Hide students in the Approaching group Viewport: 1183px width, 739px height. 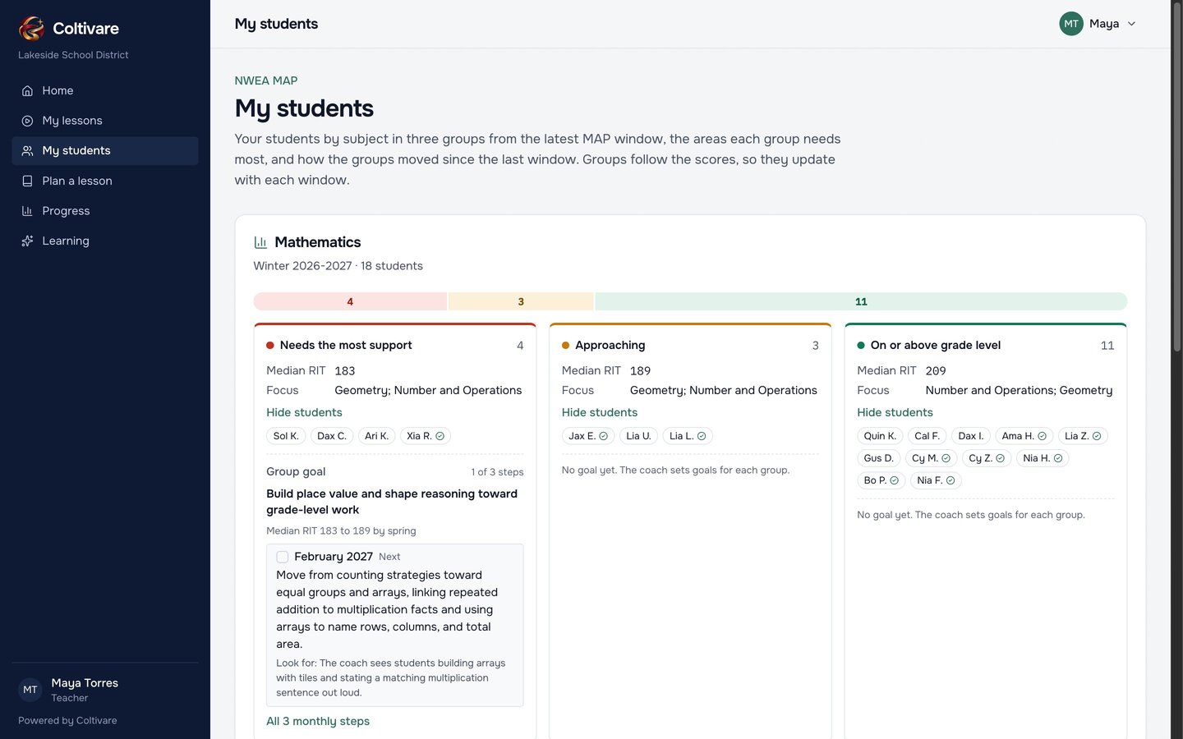point(600,412)
